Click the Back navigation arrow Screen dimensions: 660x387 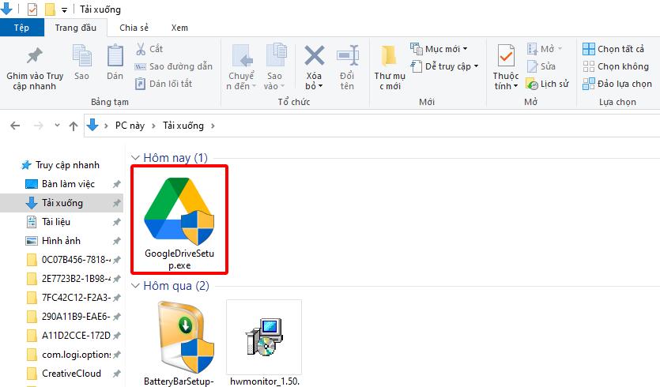coord(15,126)
